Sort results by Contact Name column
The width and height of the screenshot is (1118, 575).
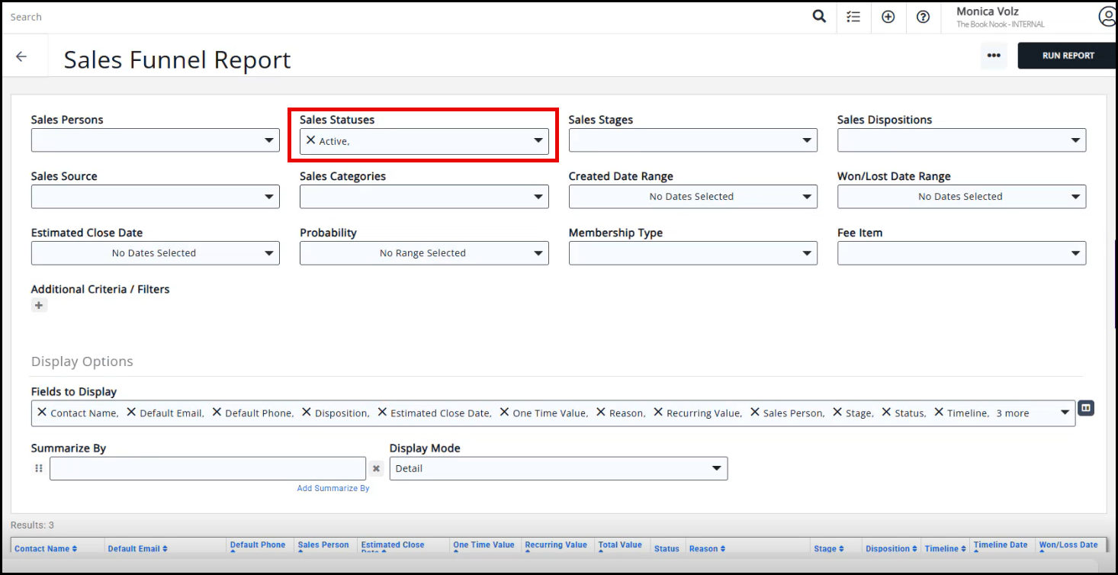(46, 548)
